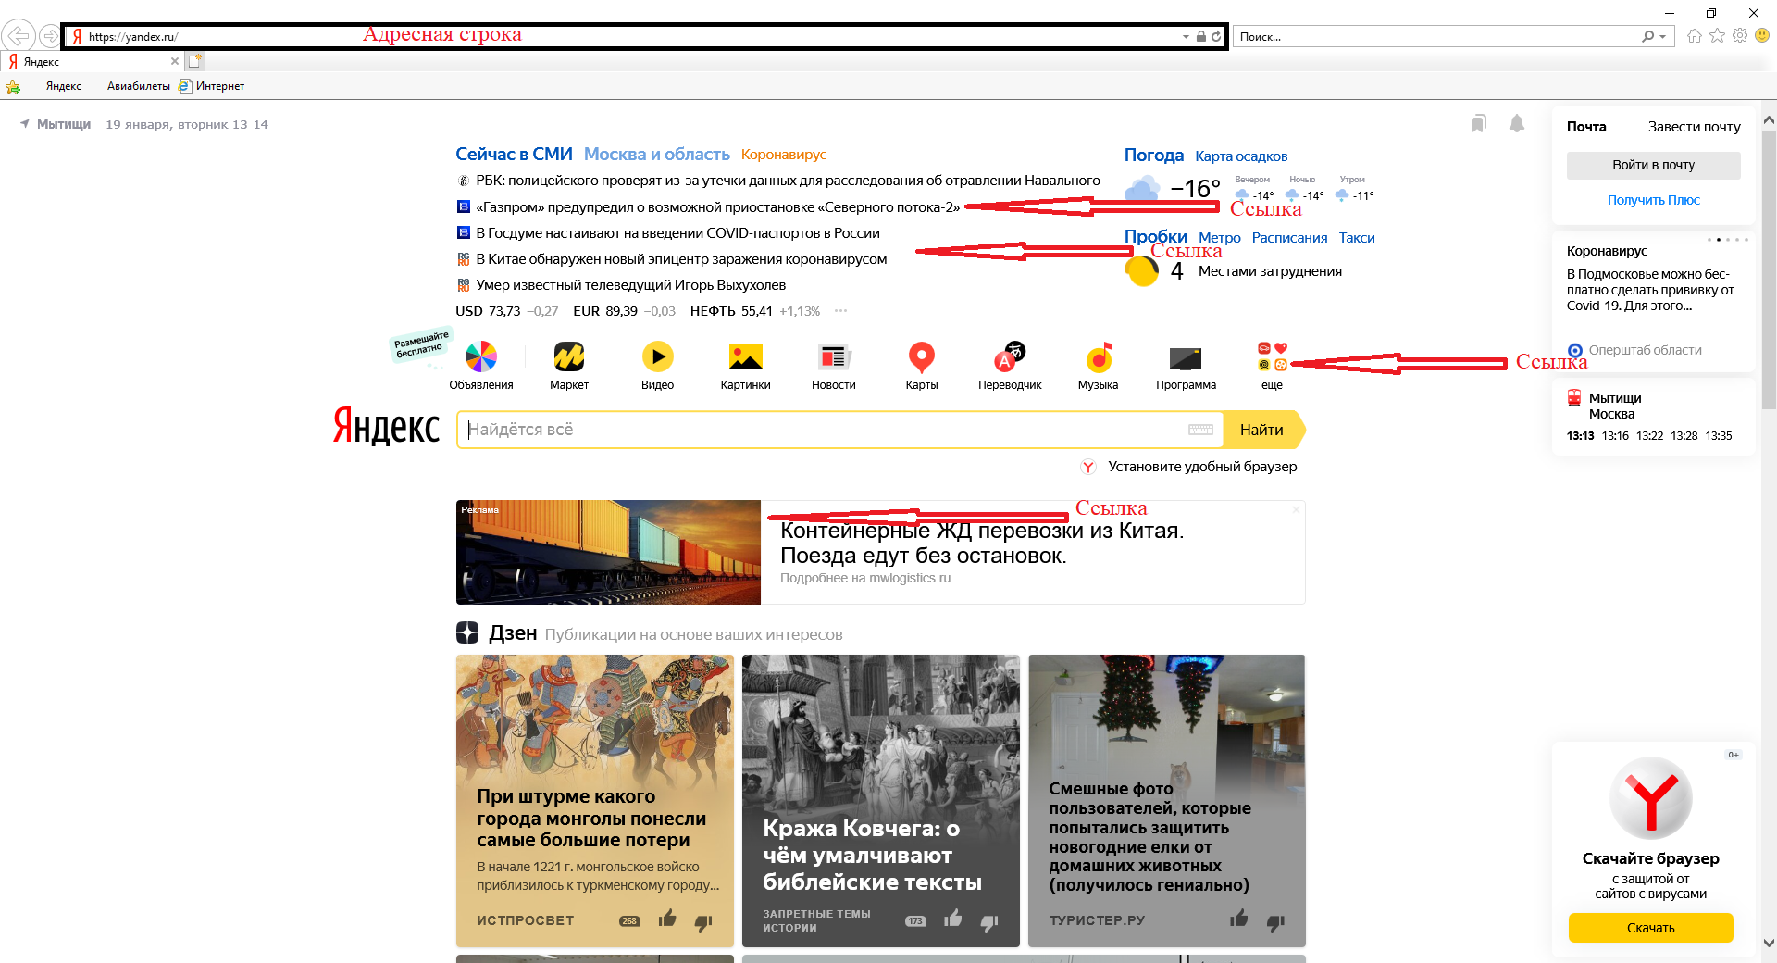Open a new browser tab
The width and height of the screenshot is (1777, 963).
(194, 61)
